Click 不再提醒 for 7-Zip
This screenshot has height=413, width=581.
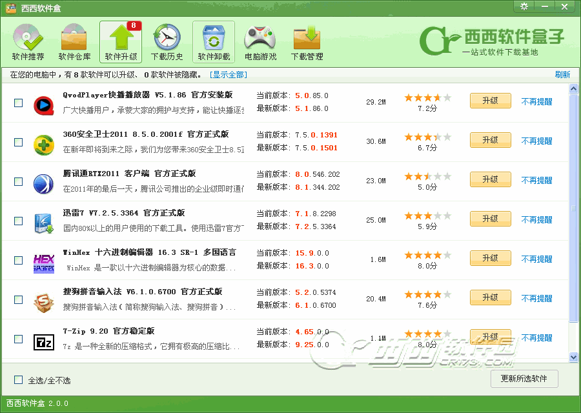(537, 337)
